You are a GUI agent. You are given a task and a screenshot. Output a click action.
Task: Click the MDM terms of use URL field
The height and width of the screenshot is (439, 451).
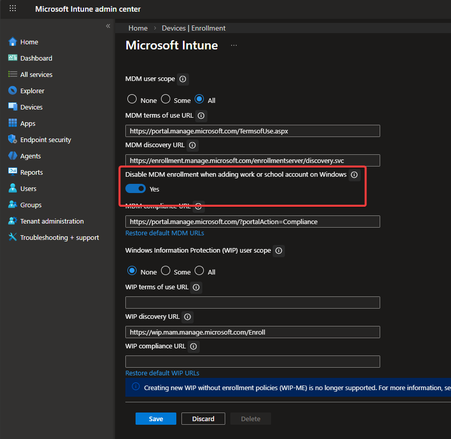252,131
